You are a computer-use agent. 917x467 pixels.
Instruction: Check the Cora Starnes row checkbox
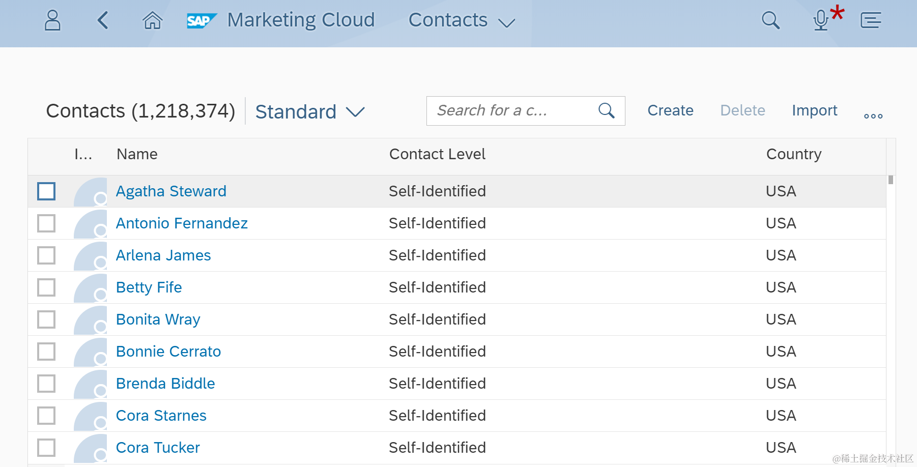click(46, 416)
